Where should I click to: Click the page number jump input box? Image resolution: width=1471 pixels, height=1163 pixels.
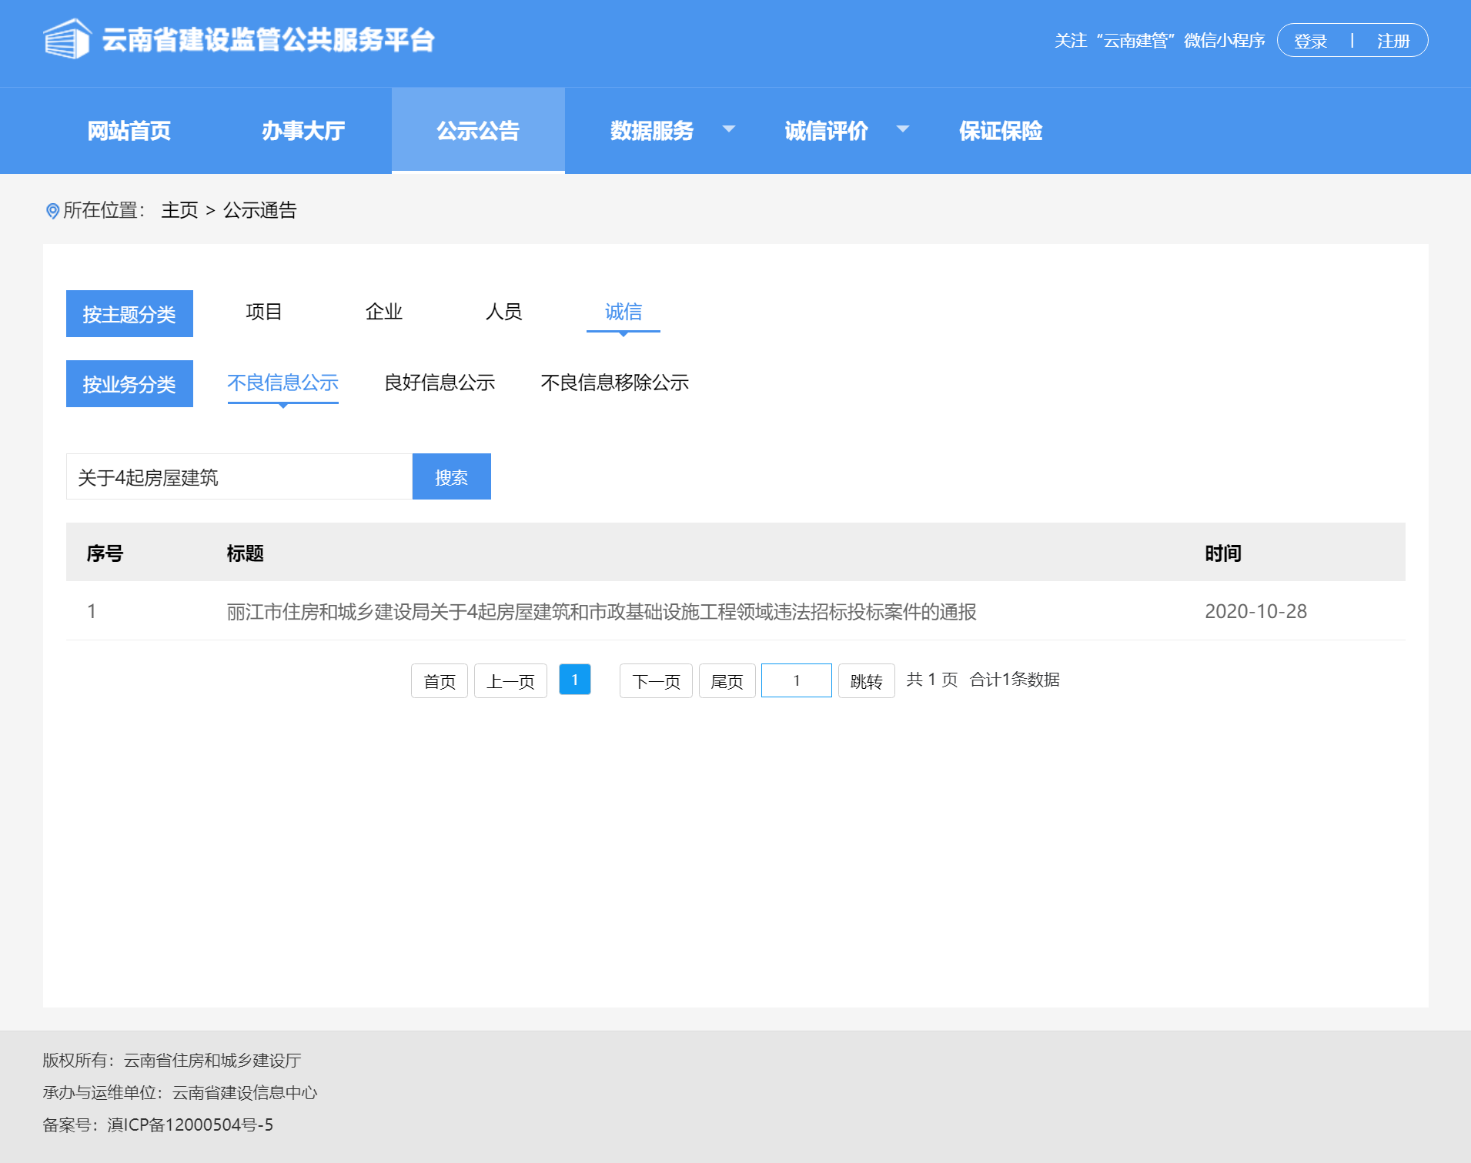click(x=796, y=681)
